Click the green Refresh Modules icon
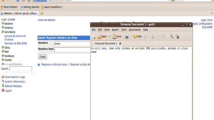This screenshot has height=120, width=214. click(x=3, y=86)
